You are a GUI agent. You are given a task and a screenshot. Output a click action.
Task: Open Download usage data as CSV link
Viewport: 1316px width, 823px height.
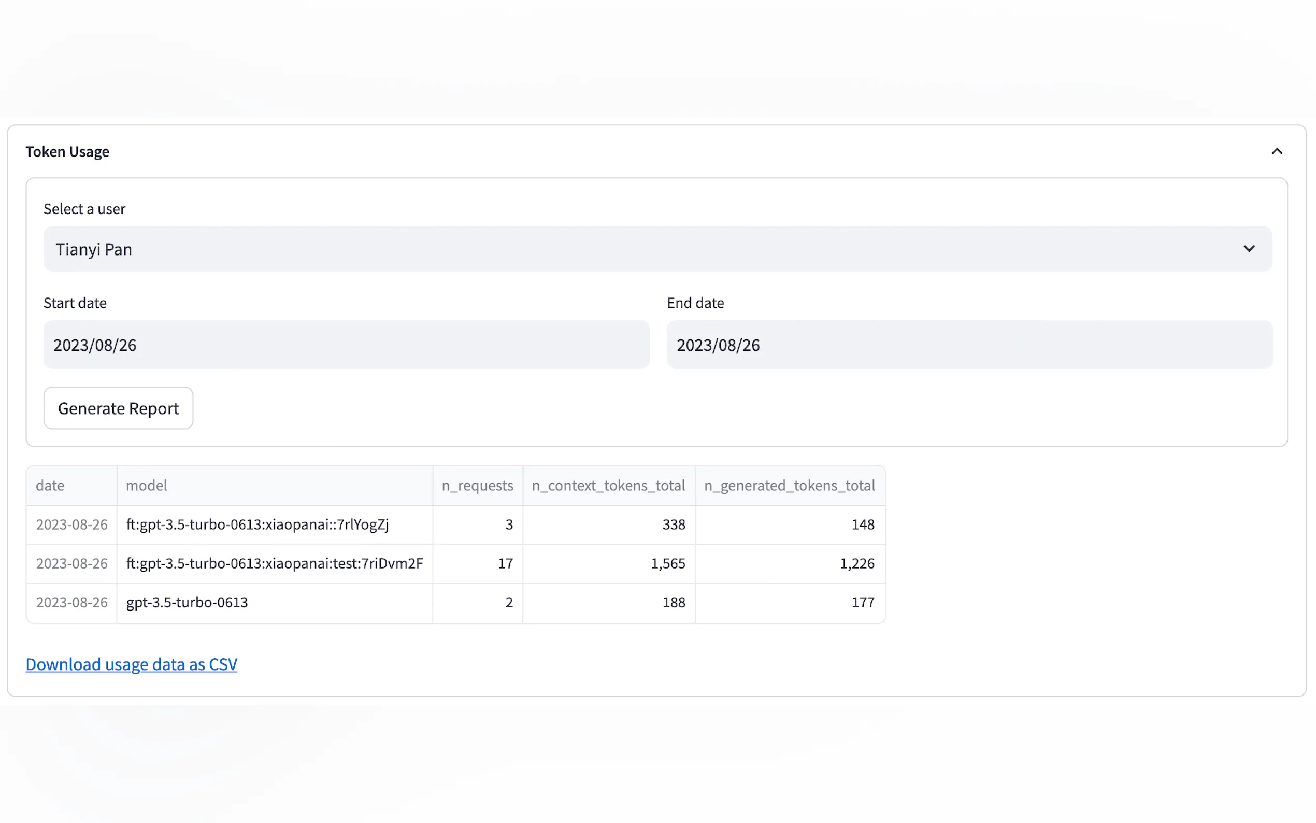[x=131, y=664]
